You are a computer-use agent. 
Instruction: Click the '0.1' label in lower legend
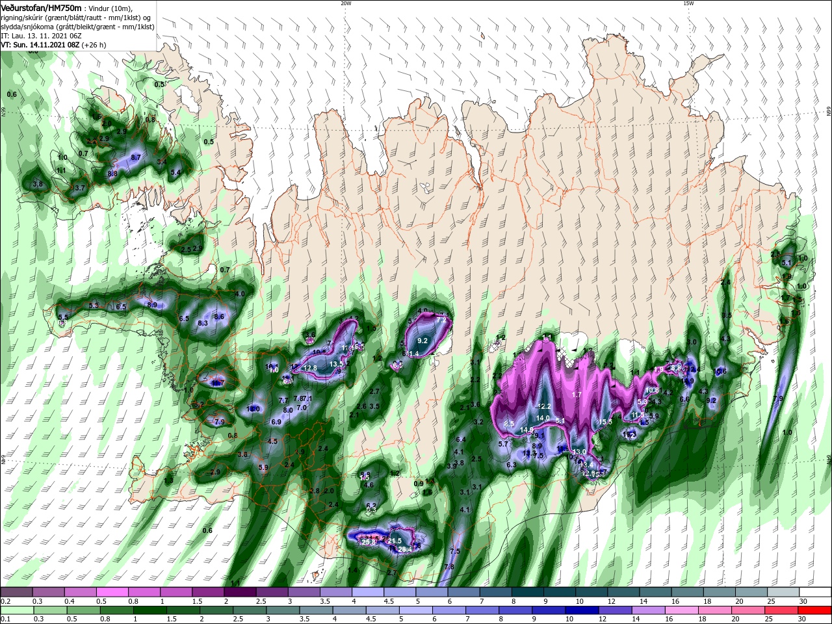[x=5, y=619]
